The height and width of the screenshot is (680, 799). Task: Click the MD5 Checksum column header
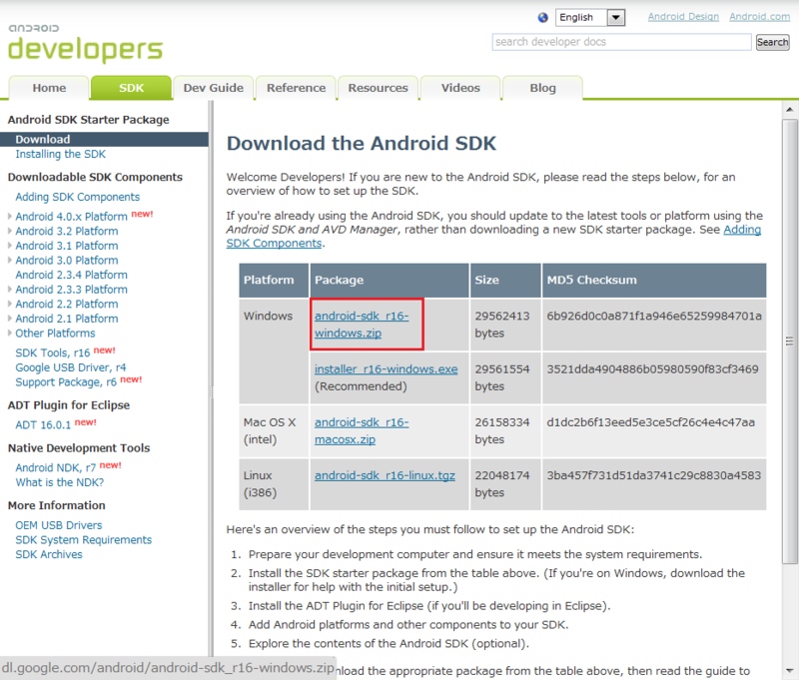(x=654, y=281)
